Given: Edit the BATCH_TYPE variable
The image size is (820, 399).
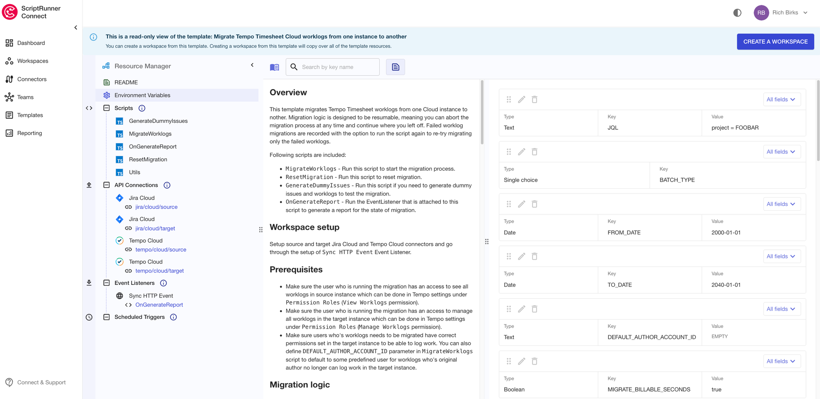Looking at the screenshot, I should (522, 152).
